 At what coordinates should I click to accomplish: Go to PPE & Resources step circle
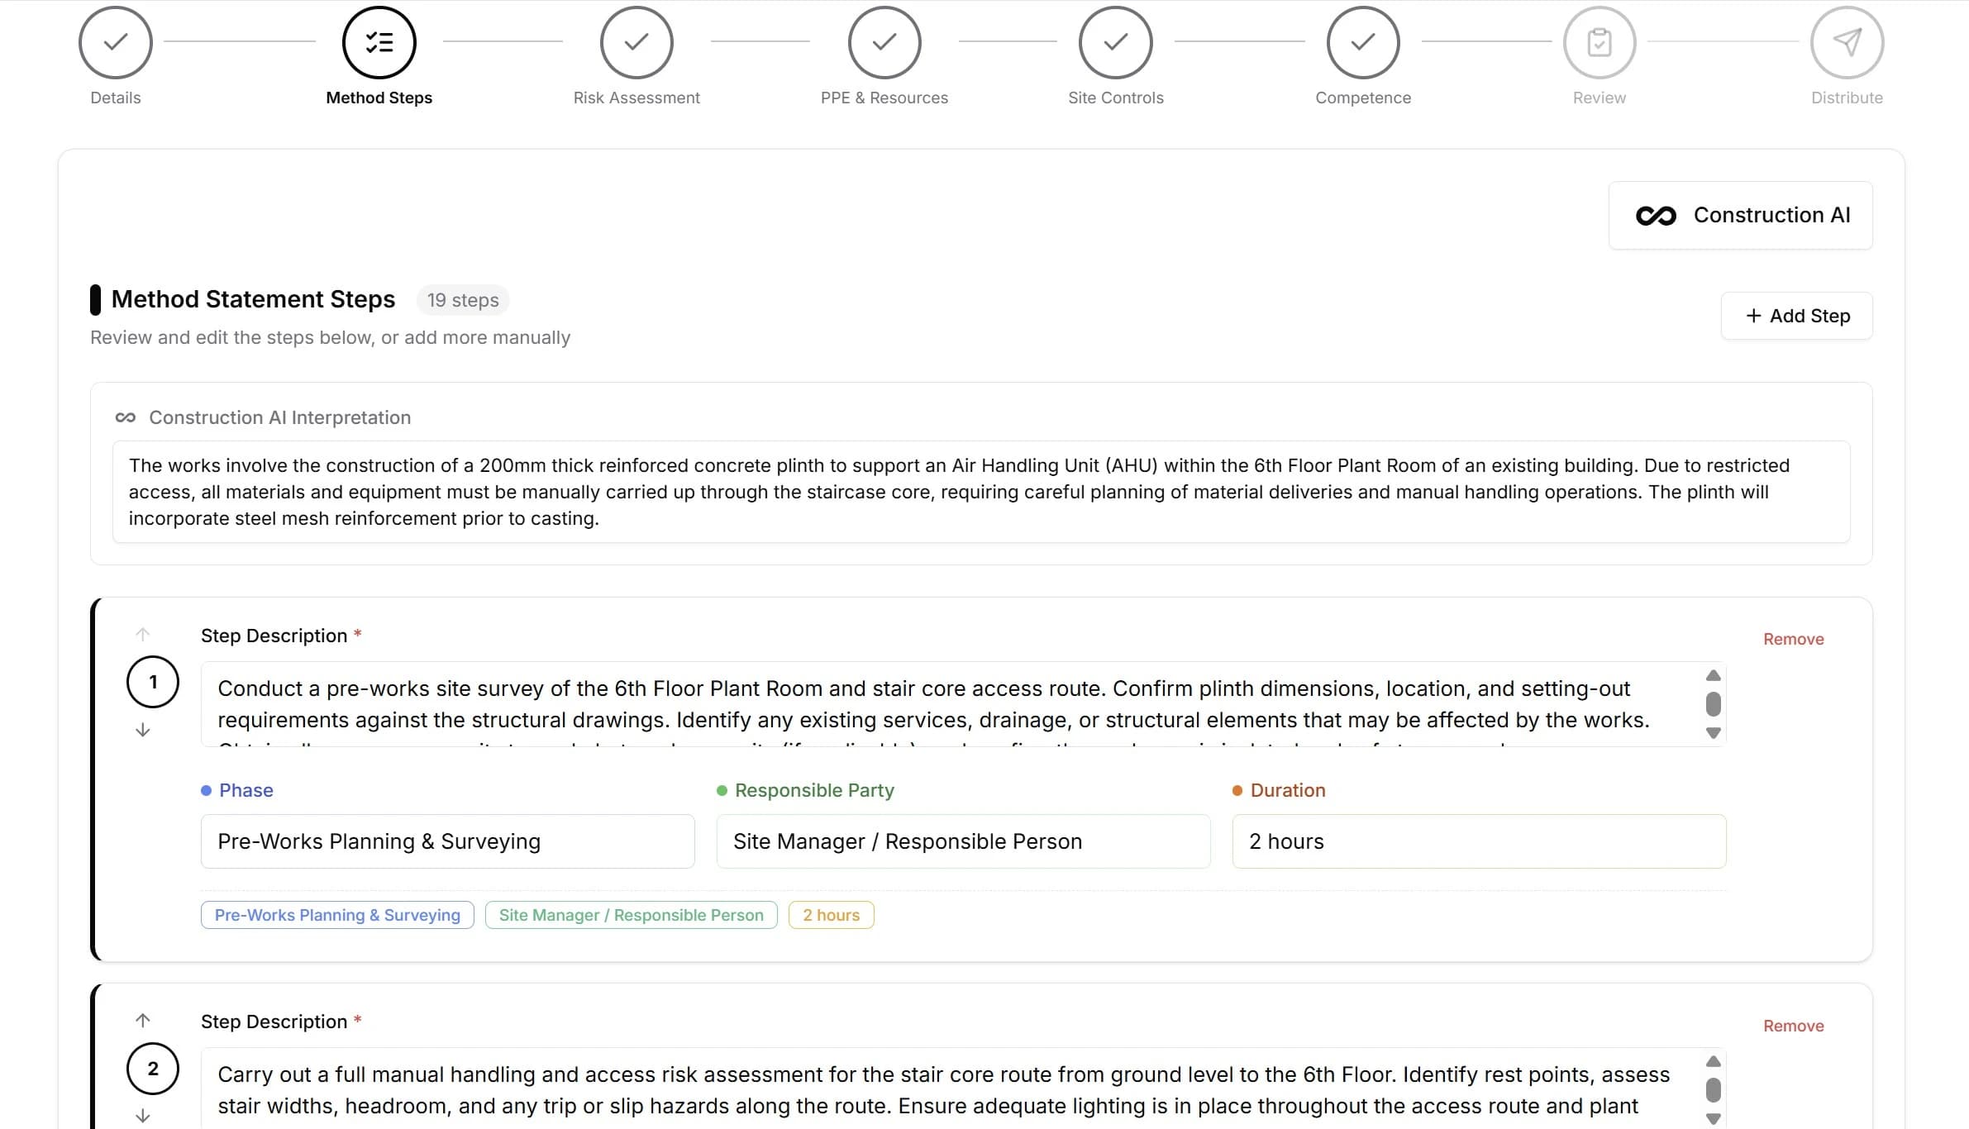pos(884,42)
